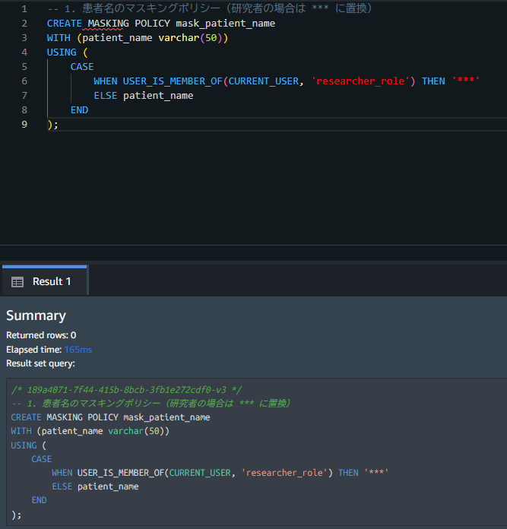Click the underlined MASKING keyword in editor

108,24
